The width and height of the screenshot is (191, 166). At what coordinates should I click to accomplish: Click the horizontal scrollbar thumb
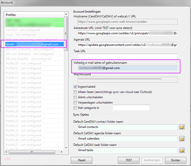[x=32, y=152]
